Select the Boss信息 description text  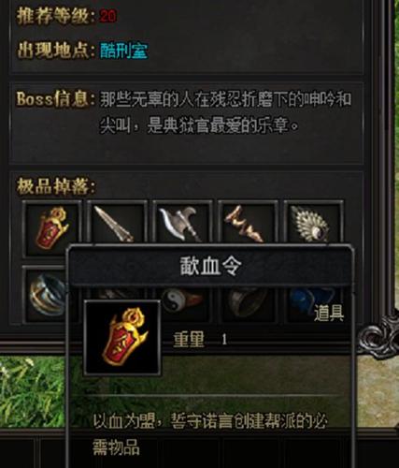tap(225, 112)
